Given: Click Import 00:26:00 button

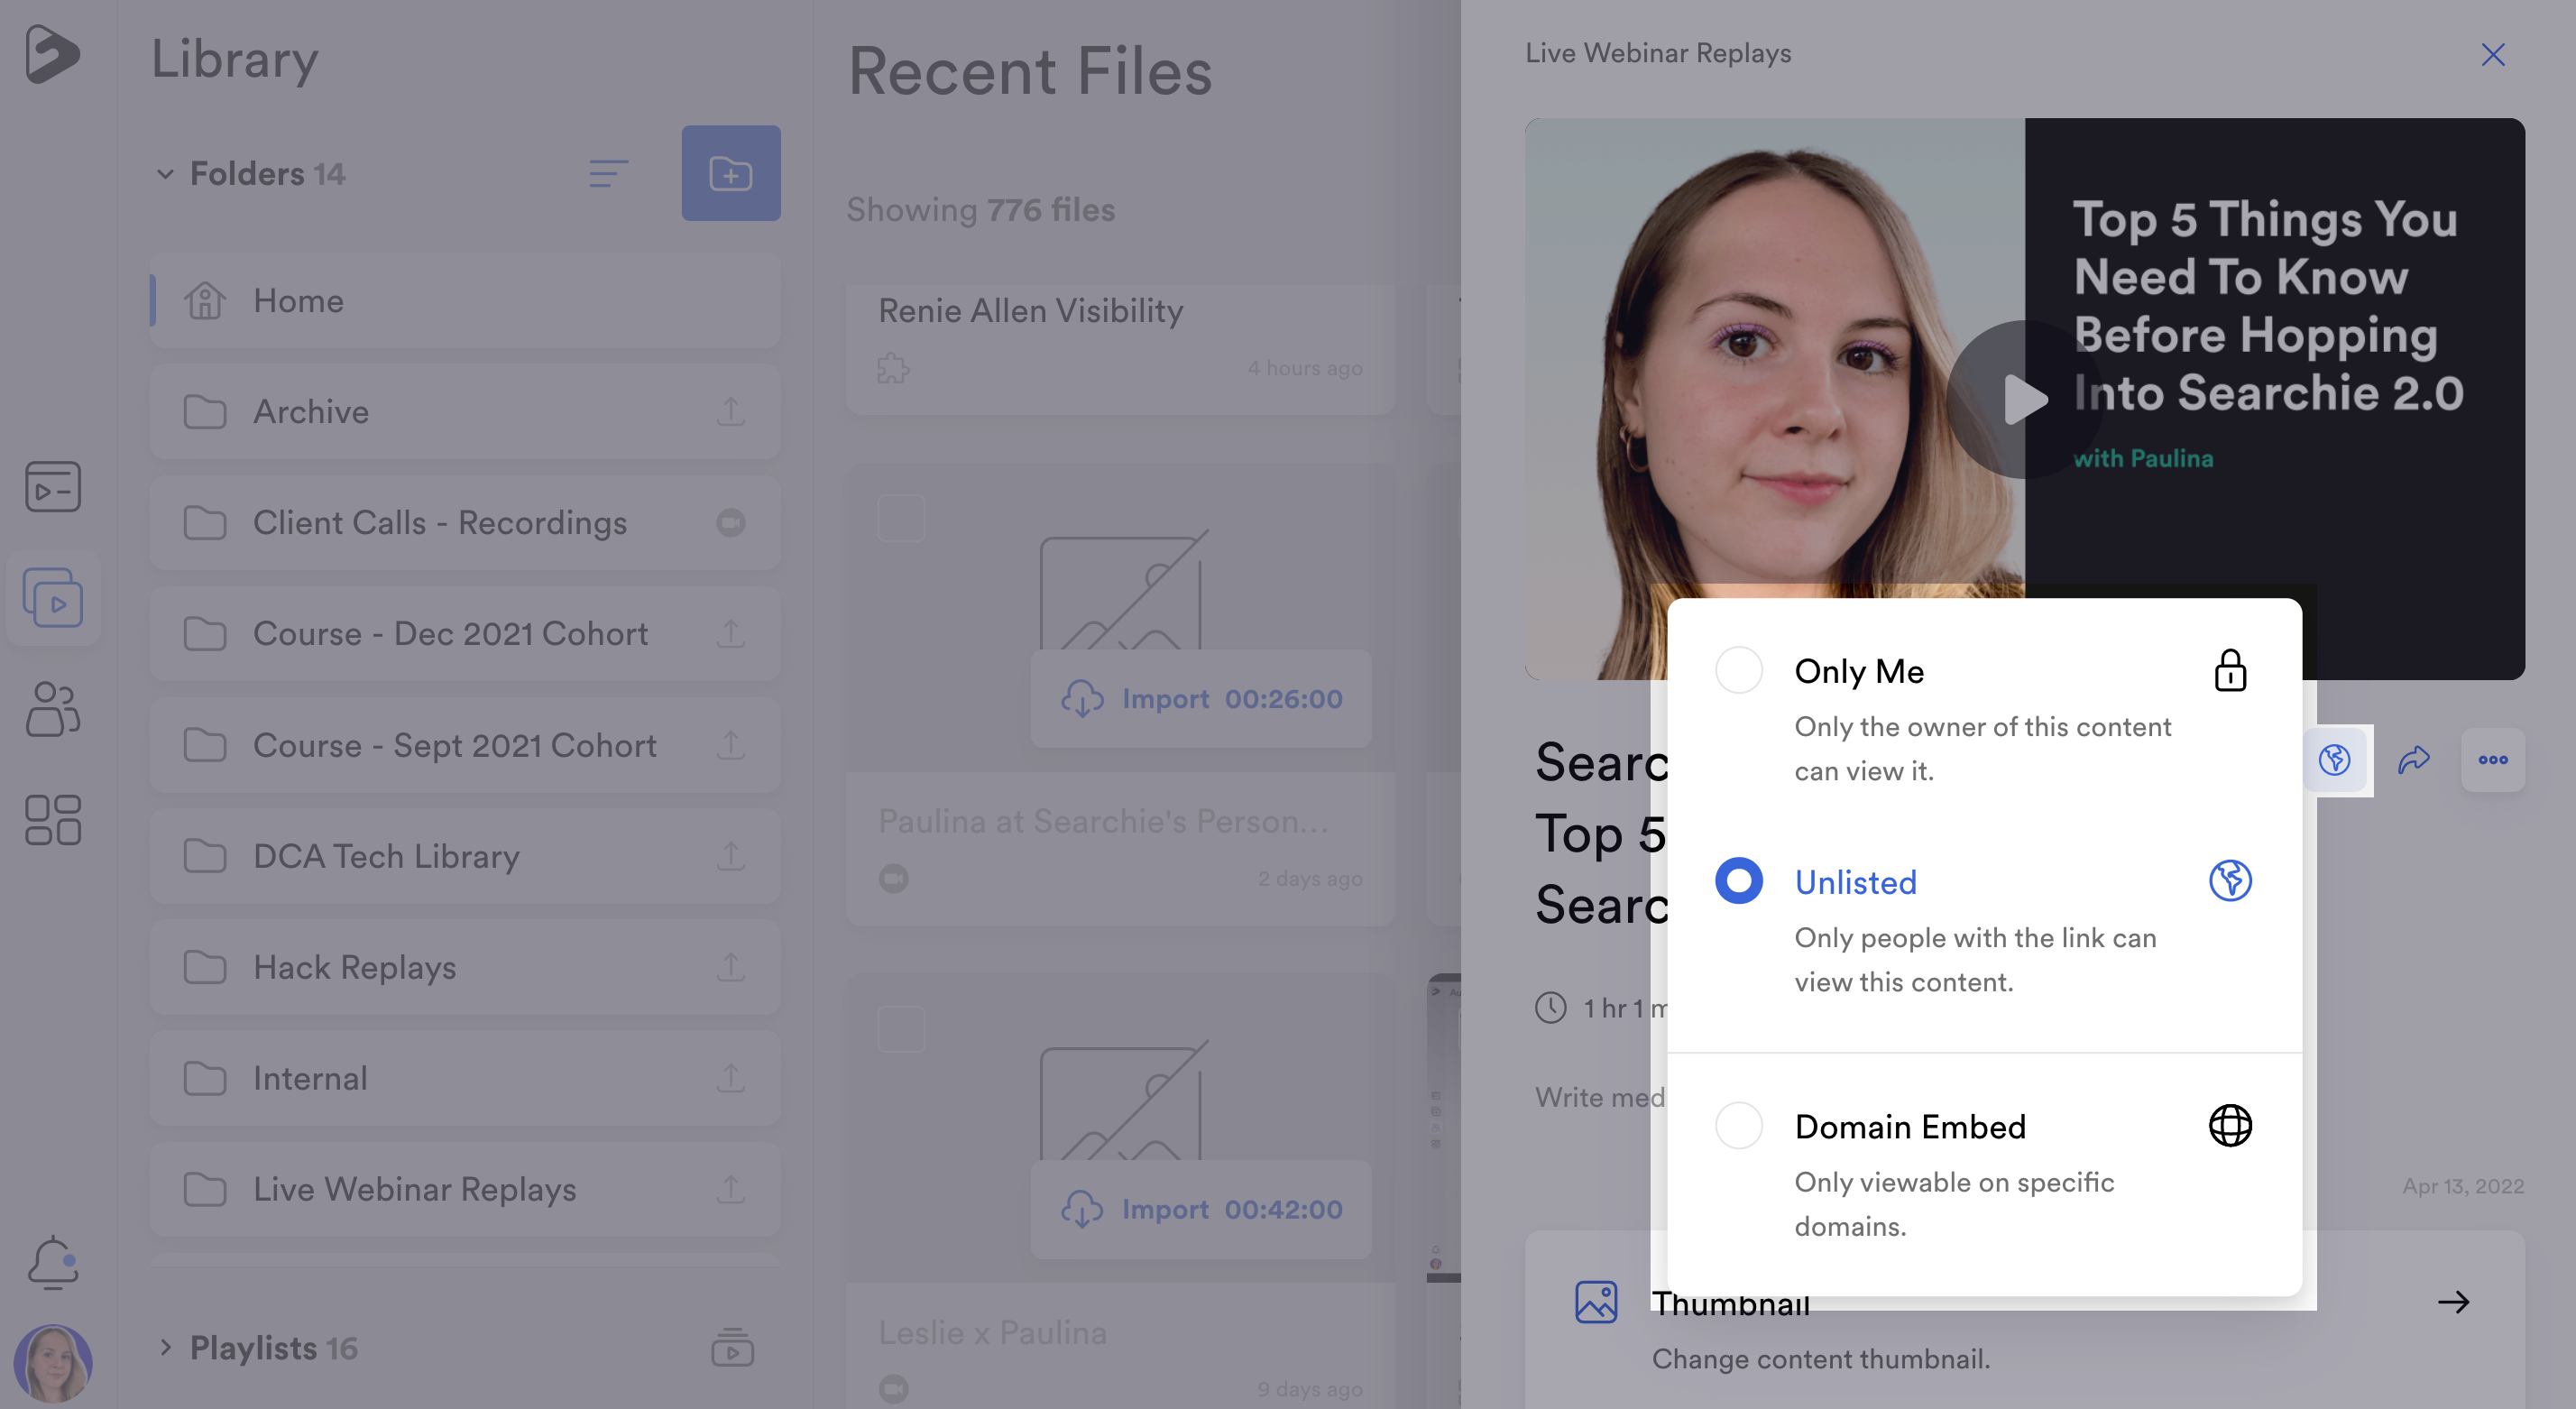Looking at the screenshot, I should [x=1201, y=698].
